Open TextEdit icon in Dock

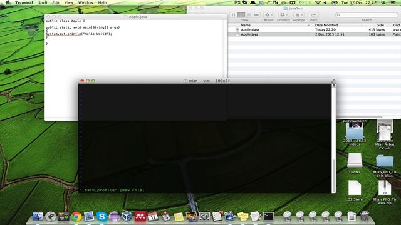coord(256,216)
